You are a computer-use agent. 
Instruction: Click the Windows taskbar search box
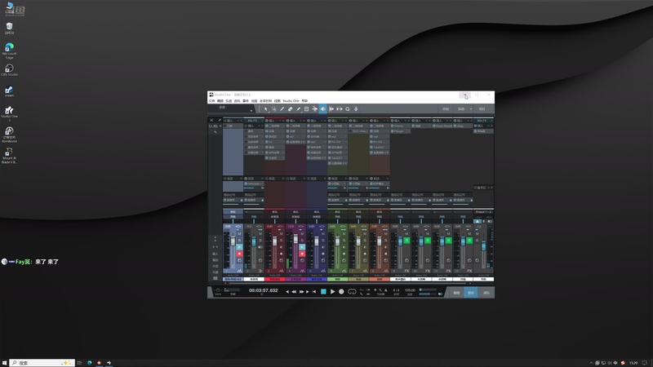[42, 363]
